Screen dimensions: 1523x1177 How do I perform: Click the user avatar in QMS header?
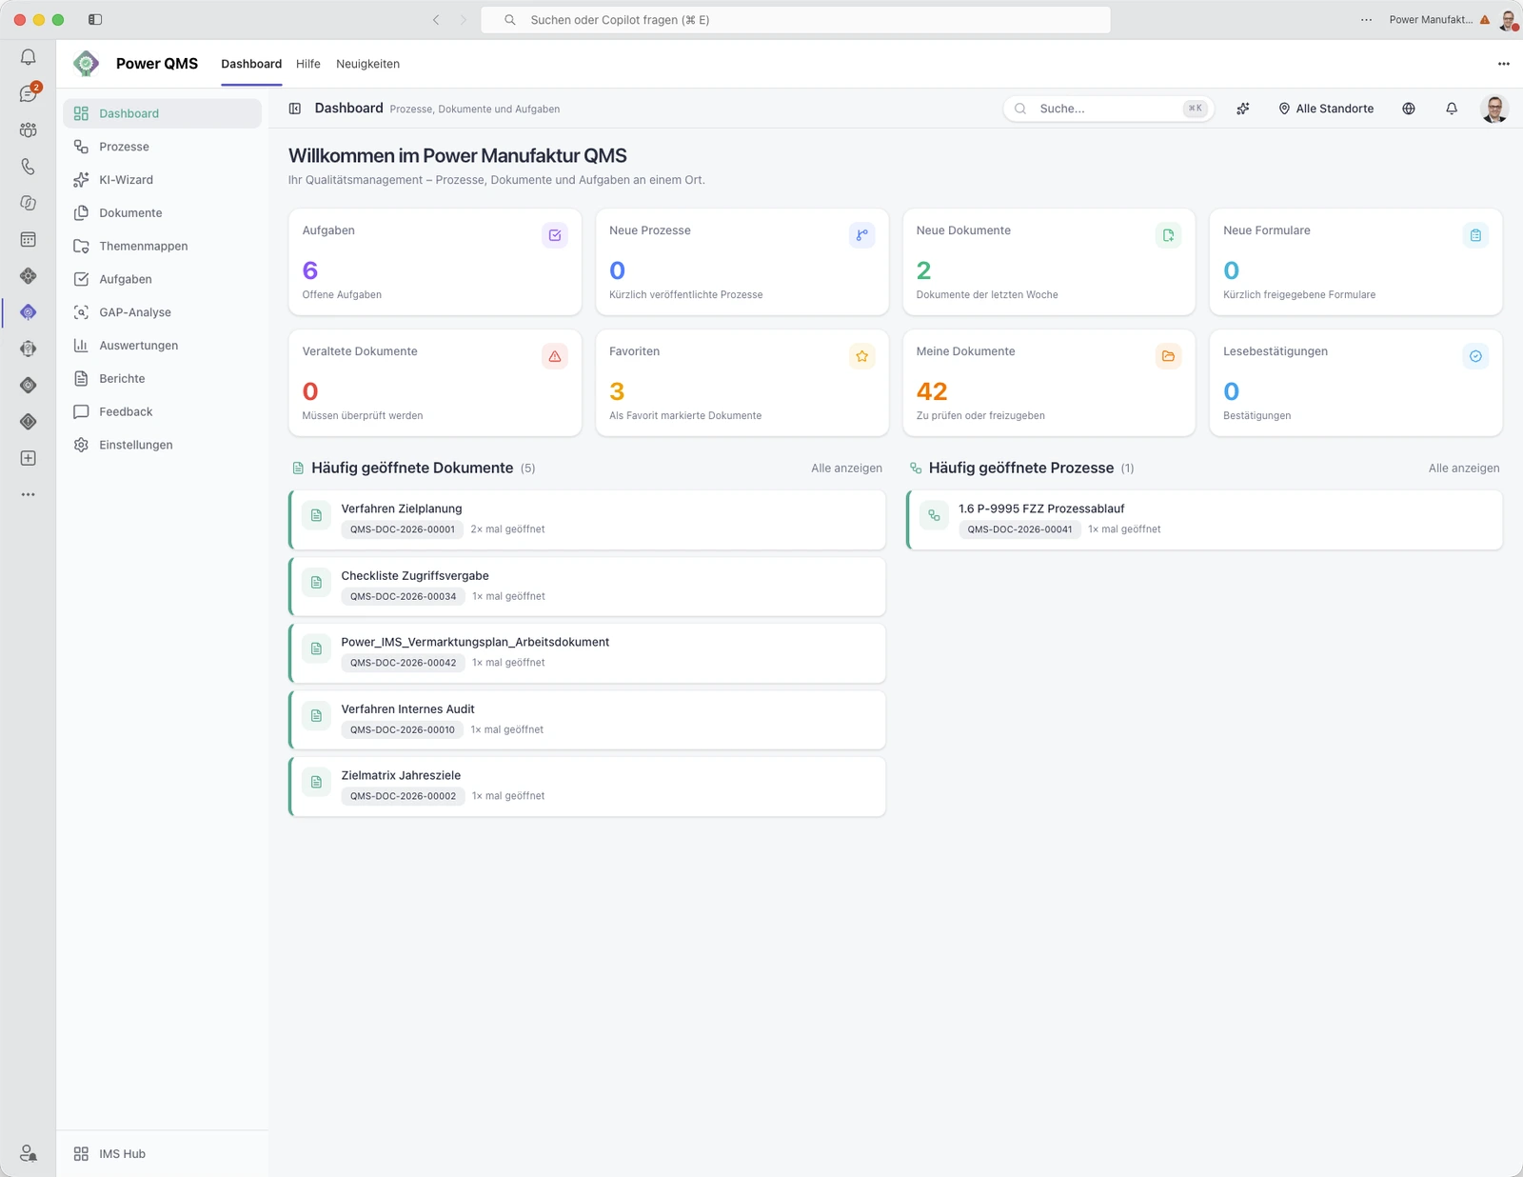[x=1494, y=109]
